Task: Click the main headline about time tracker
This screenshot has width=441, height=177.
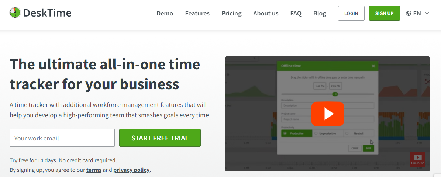Action: pos(105,74)
